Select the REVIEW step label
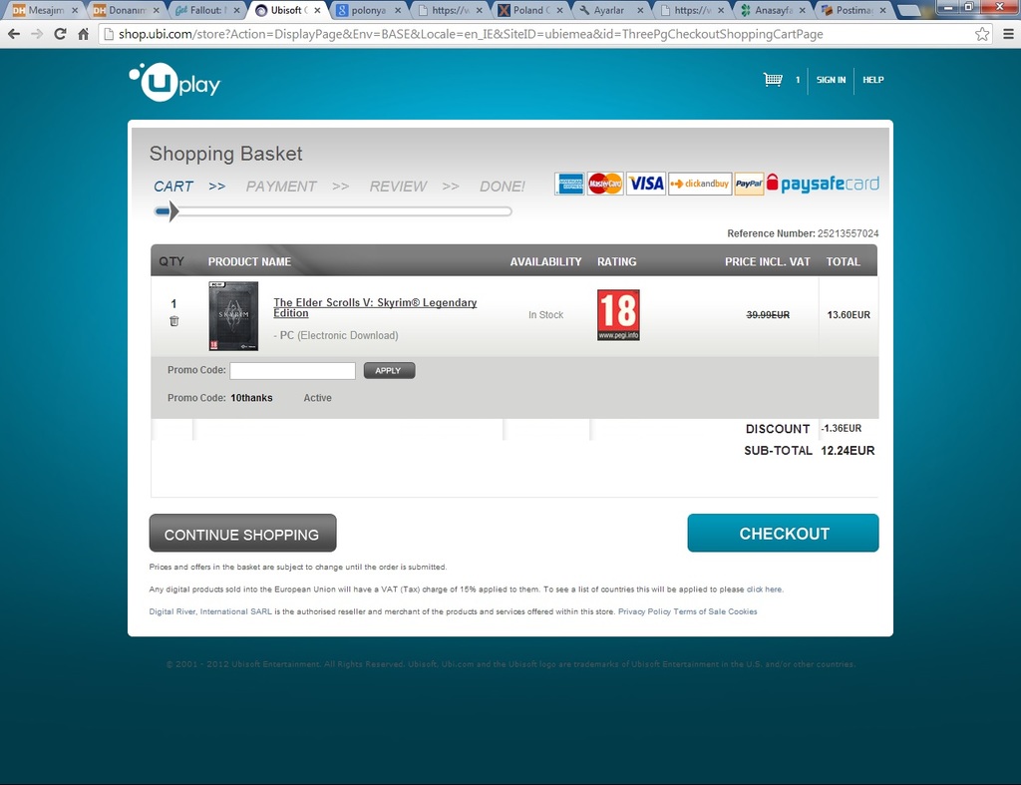The width and height of the screenshot is (1021, 785). [x=398, y=187]
